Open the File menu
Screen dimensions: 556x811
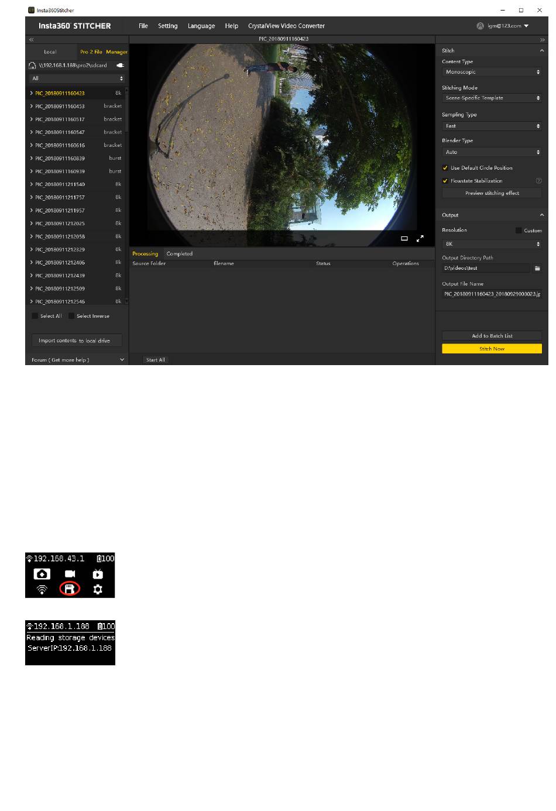pos(143,26)
